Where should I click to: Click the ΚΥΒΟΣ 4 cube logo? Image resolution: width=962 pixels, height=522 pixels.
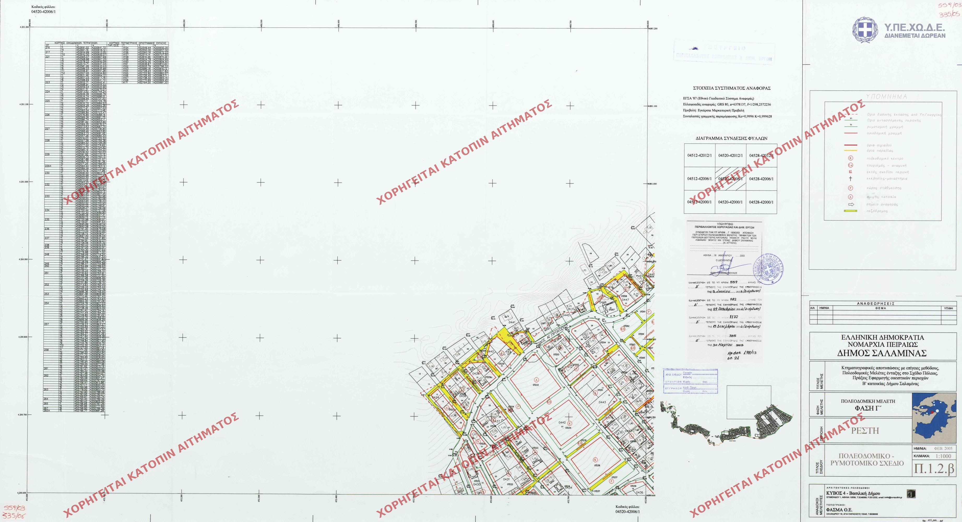click(911, 494)
